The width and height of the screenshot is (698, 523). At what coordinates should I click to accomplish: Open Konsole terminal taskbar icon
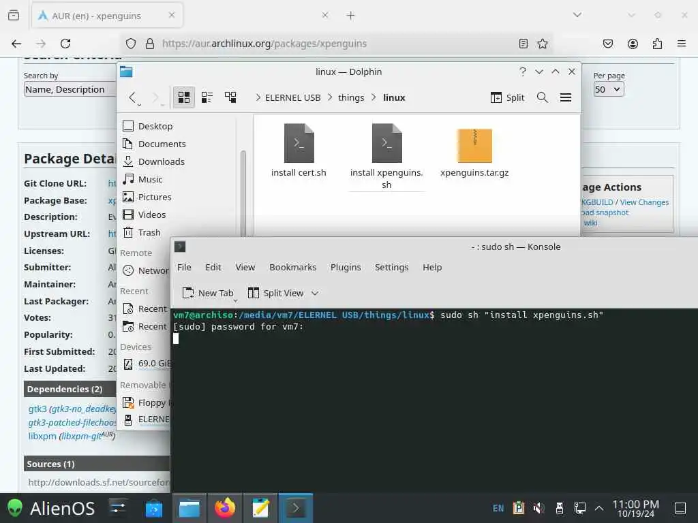296,508
